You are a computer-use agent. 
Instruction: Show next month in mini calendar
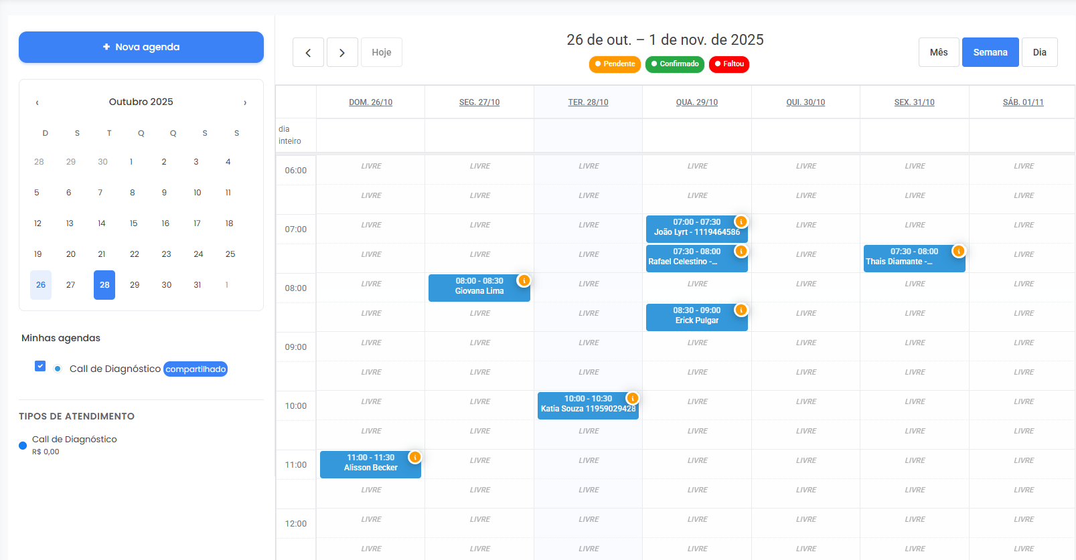tap(245, 102)
